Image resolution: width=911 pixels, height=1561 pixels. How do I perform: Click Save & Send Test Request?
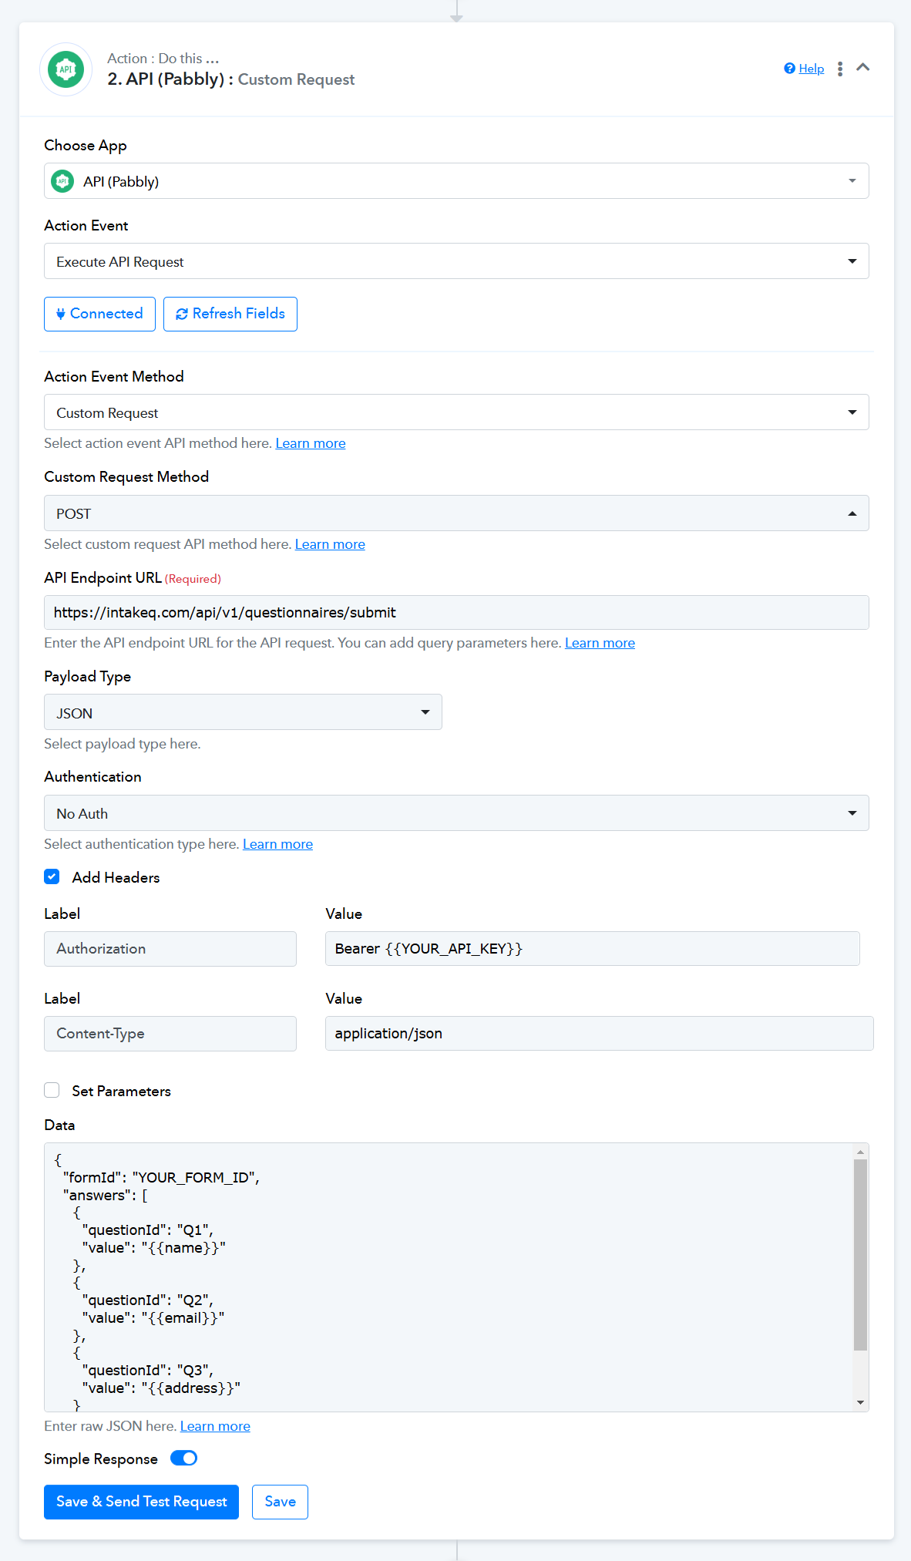click(141, 1502)
